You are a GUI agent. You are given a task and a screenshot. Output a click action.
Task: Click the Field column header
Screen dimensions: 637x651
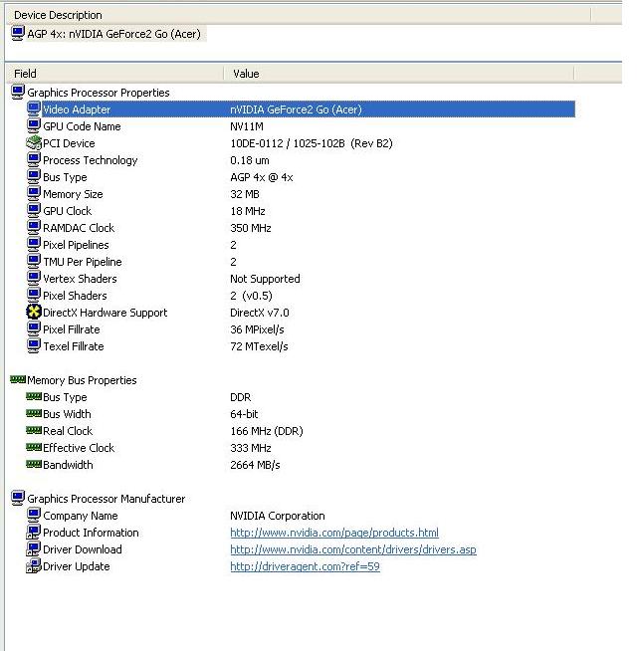115,74
